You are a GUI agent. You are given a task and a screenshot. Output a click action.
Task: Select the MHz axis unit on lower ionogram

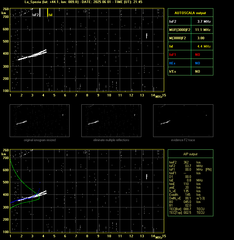159,238
